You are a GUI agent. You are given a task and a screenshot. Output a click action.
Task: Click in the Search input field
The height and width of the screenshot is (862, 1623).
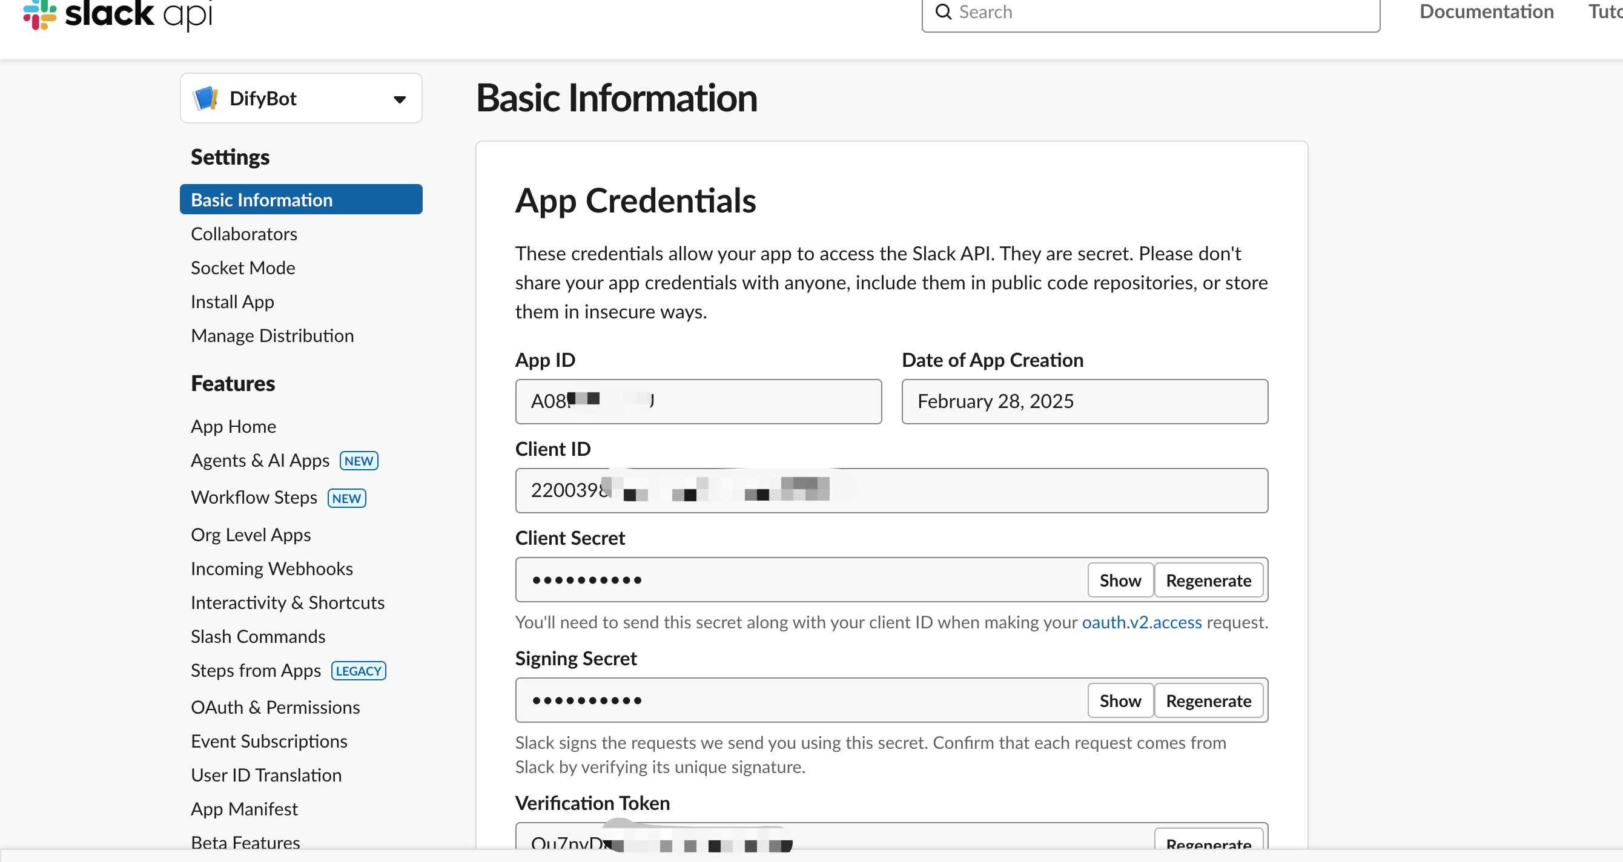click(1159, 12)
